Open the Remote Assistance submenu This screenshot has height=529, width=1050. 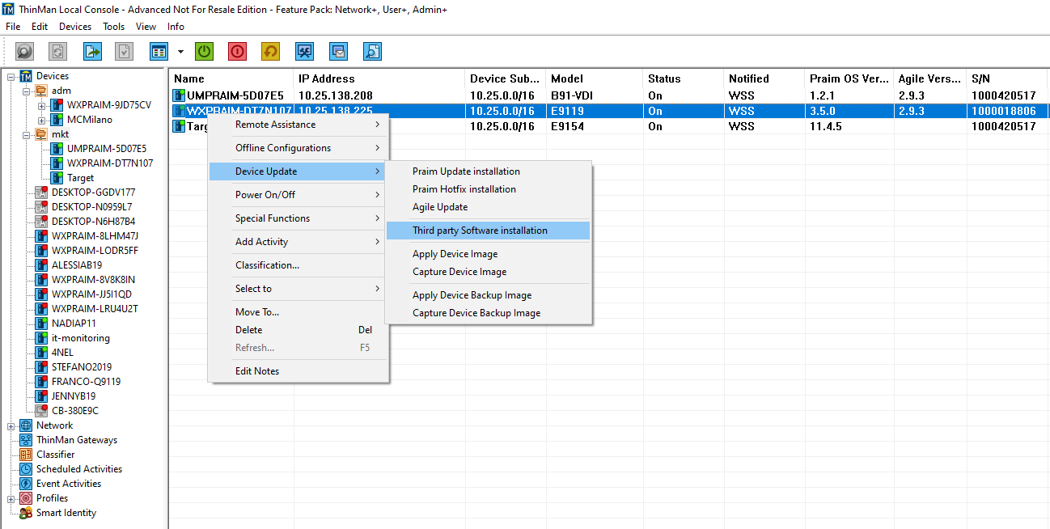[x=298, y=125]
